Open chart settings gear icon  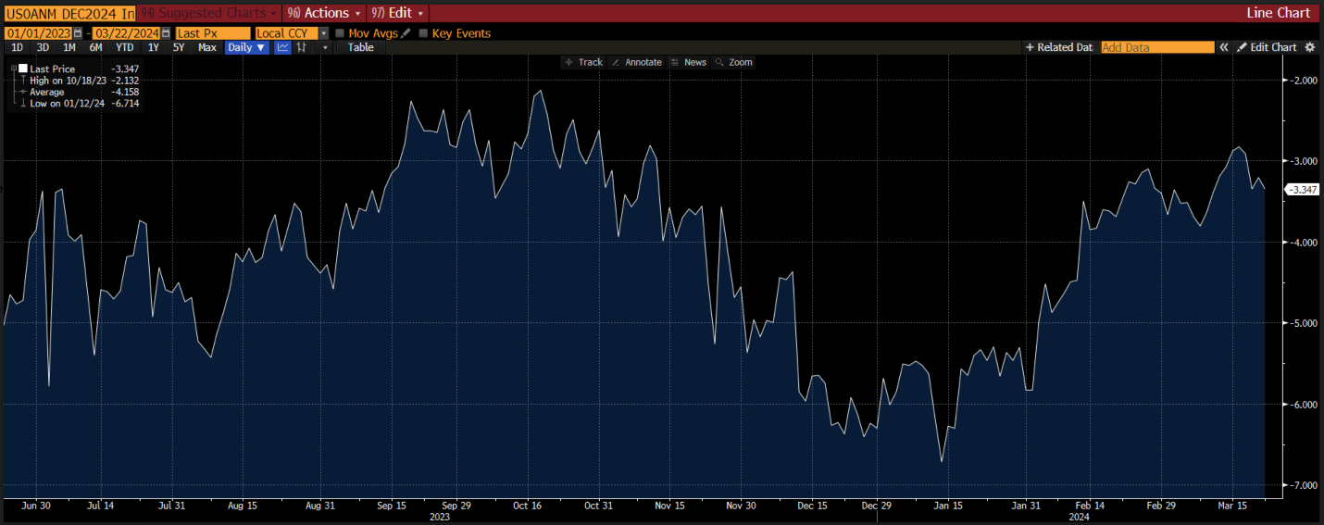click(1309, 47)
